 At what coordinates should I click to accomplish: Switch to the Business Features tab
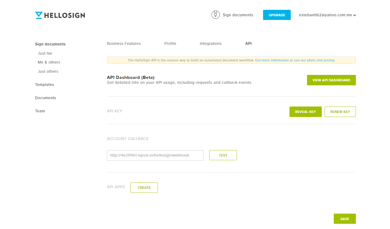coord(124,44)
